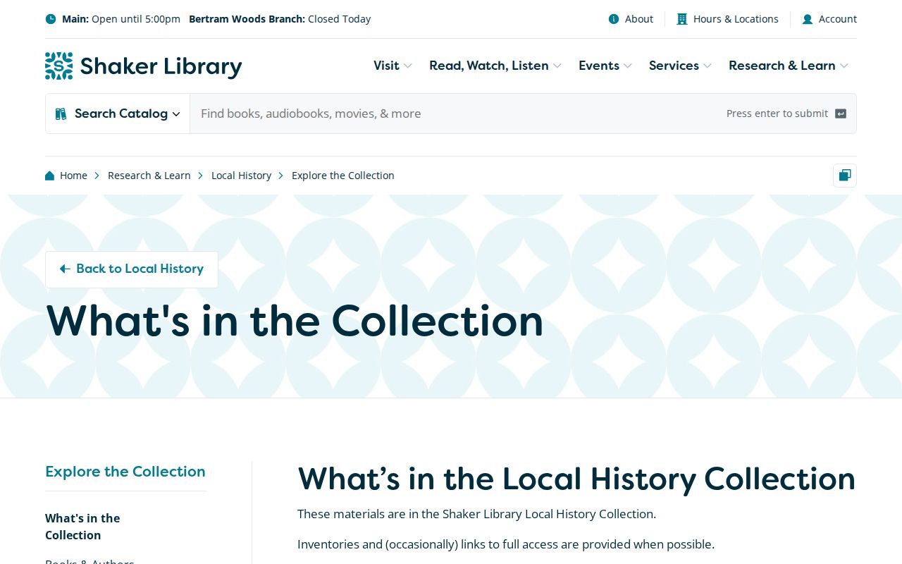Click the Shaker Library snowflake logo icon
Screen dimensions: 902x564
pos(59,66)
